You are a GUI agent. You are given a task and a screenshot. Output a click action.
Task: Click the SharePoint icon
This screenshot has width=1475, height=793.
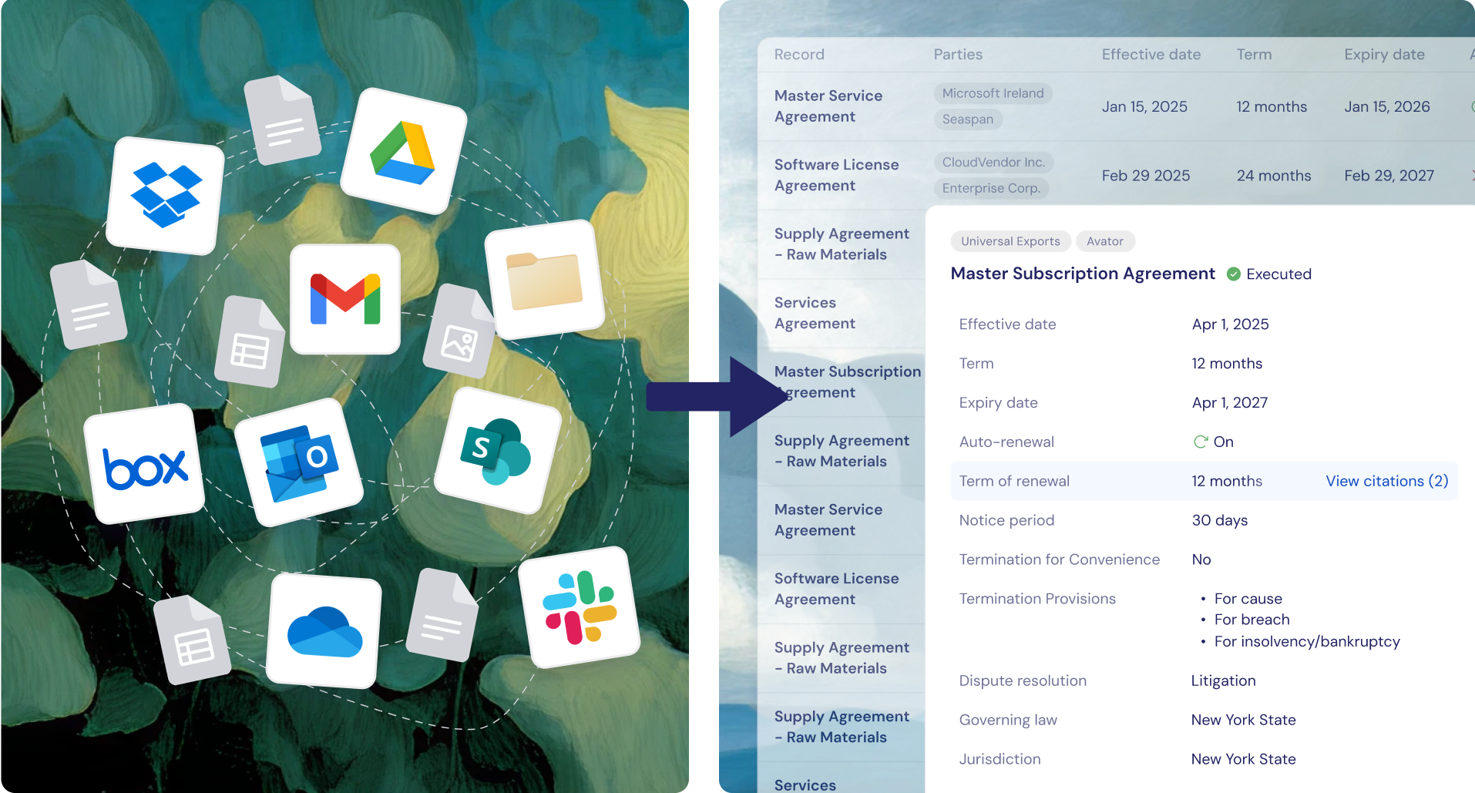coord(497,450)
